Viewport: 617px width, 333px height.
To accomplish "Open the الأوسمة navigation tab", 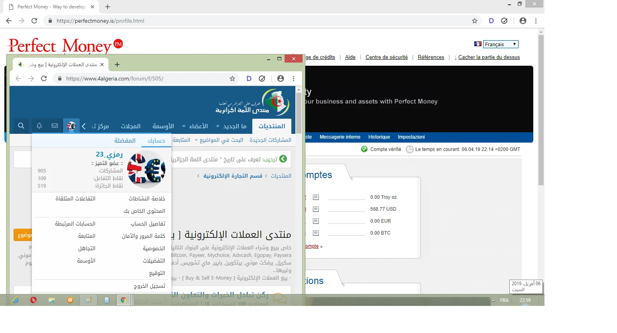I will [x=163, y=126].
